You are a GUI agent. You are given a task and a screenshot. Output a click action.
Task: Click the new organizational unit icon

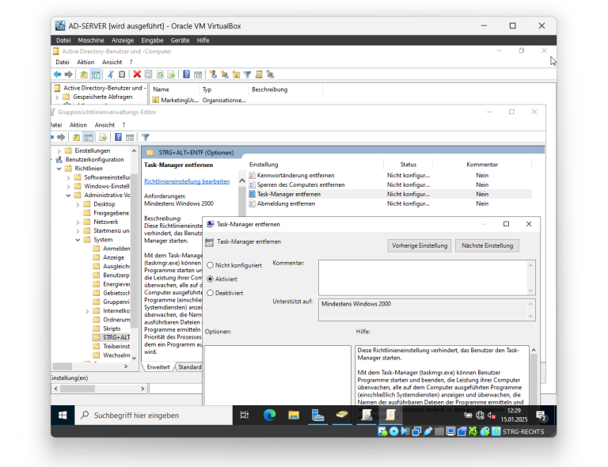(x=236, y=74)
